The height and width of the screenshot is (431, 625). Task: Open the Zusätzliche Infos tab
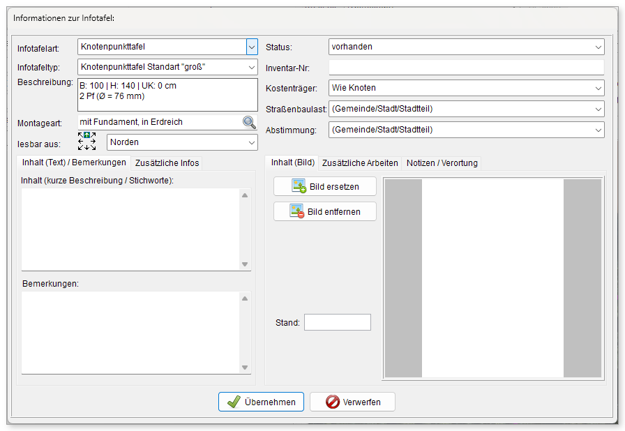167,163
